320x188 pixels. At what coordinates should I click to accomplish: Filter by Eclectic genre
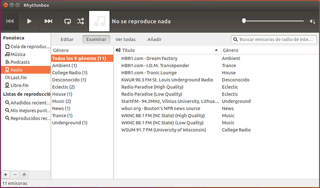(x=82, y=87)
